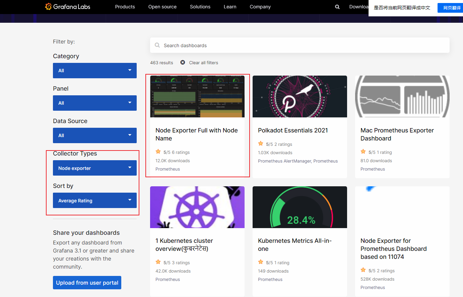Open Polkadot Essentials 2021 dashboard title

tap(293, 130)
